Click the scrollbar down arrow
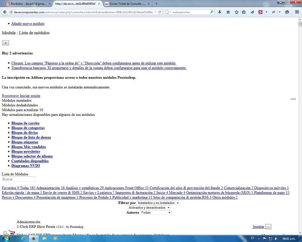The width and height of the screenshot is (302, 242). pyautogui.click(x=300, y=233)
